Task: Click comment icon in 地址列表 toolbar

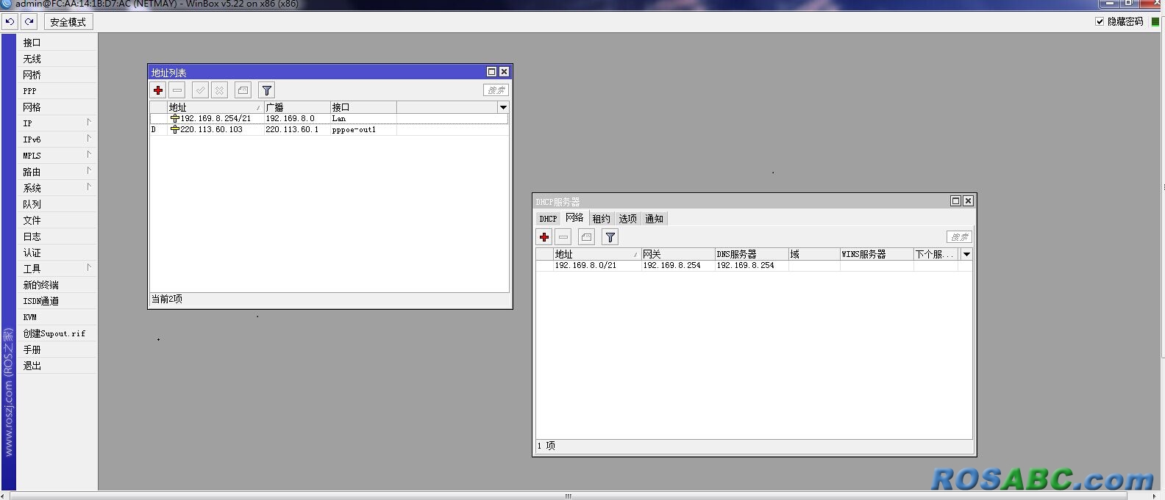Action: pos(243,90)
